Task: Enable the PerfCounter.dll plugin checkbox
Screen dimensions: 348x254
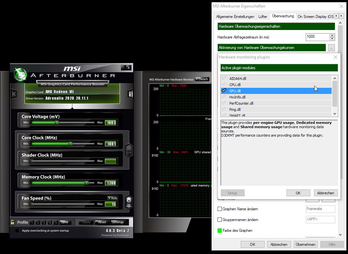Action: click(224, 103)
